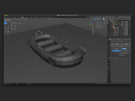Open the Tool properties tab icon
Image resolution: width=135 pixels, height=101 pixels.
[x=110, y=42]
